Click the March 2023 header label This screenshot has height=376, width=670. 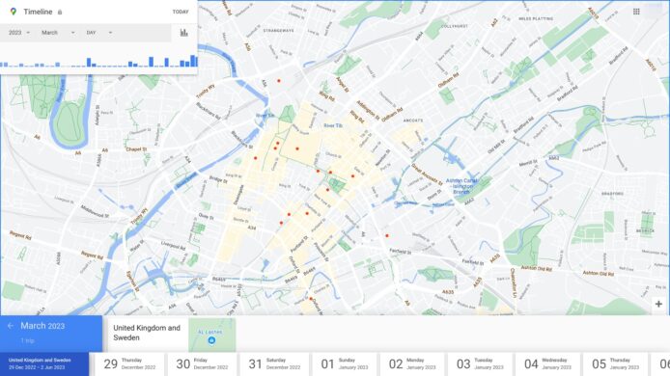coord(42,326)
